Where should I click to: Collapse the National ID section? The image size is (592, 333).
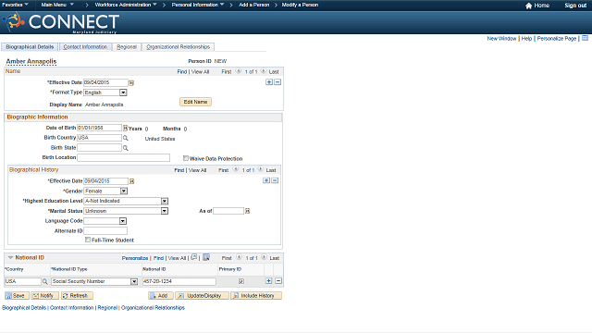pos(10,257)
